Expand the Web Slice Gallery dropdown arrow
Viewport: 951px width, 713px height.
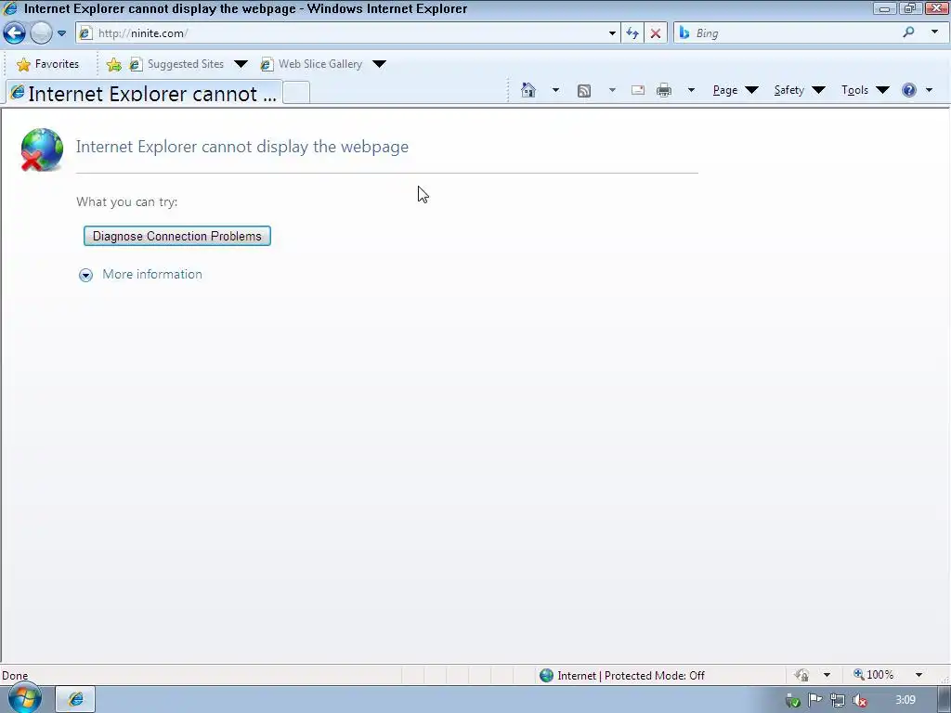379,64
